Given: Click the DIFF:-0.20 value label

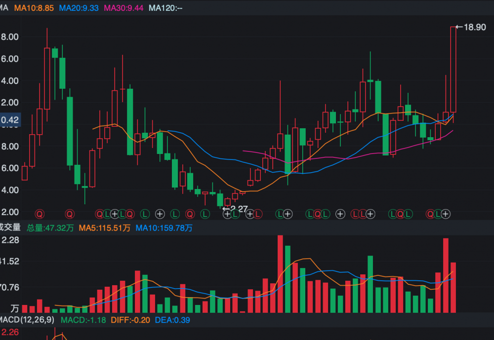Looking at the screenshot, I should tap(130, 320).
